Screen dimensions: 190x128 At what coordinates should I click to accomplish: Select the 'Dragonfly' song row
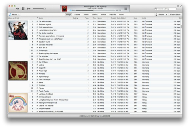pos(105,68)
